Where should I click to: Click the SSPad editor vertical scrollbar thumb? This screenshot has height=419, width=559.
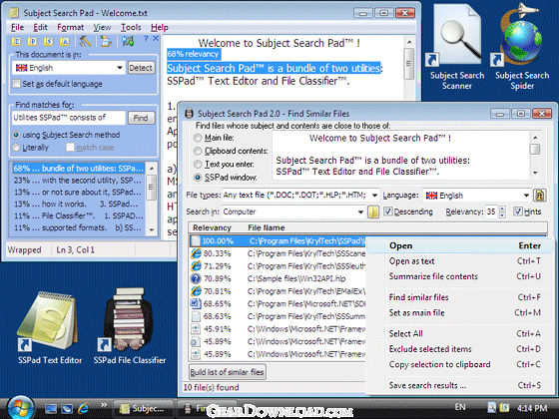[x=409, y=64]
